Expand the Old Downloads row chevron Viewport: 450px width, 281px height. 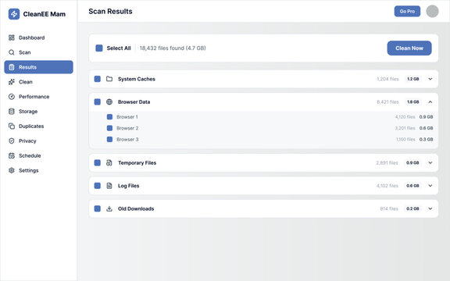tap(430, 208)
